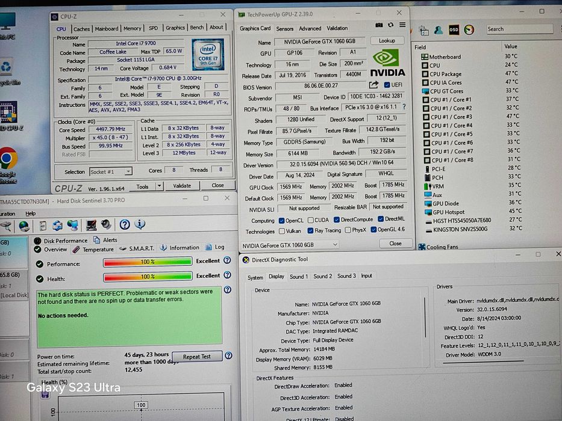Click the Lookup button in GPU-Z
562x421 pixels.
click(x=387, y=41)
